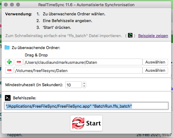Click the 'Drag & Drop' label
The image size is (173, 138).
click(x=36, y=55)
